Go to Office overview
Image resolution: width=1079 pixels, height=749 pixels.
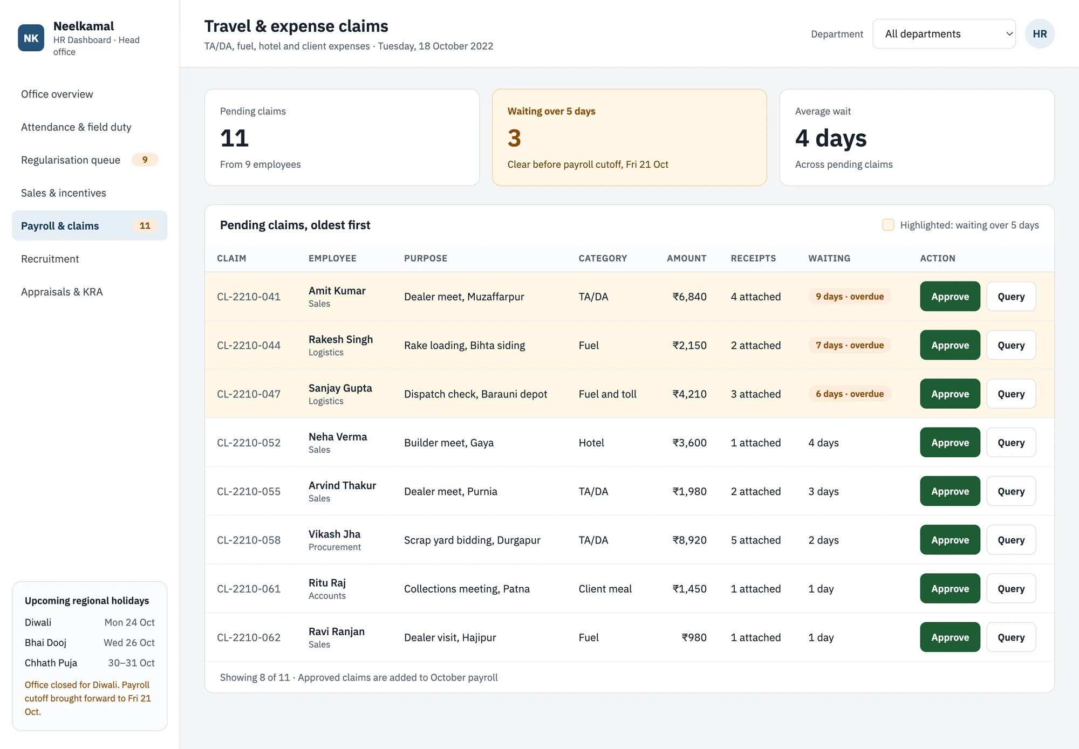pos(90,94)
